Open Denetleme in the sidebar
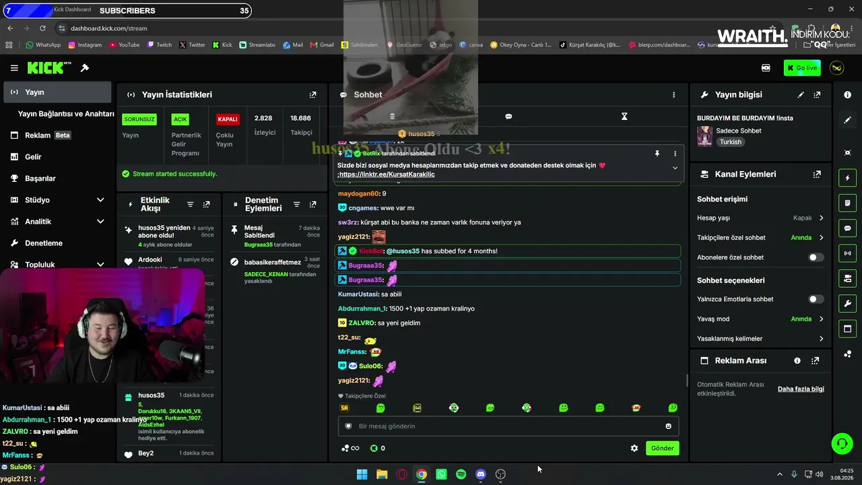862x485 pixels. pyautogui.click(x=57, y=243)
